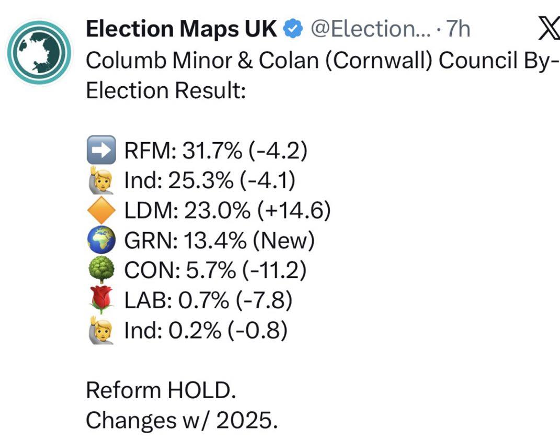Click the LDM: 23.0% (+14.6) result line
Image resolution: width=560 pixels, height=441 pixels.
coord(227,211)
